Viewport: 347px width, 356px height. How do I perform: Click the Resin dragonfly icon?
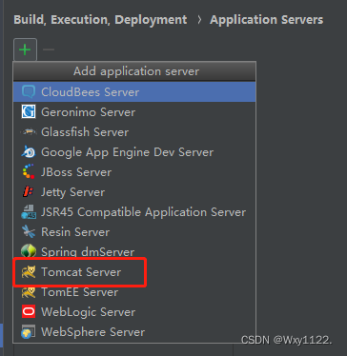[x=29, y=232]
